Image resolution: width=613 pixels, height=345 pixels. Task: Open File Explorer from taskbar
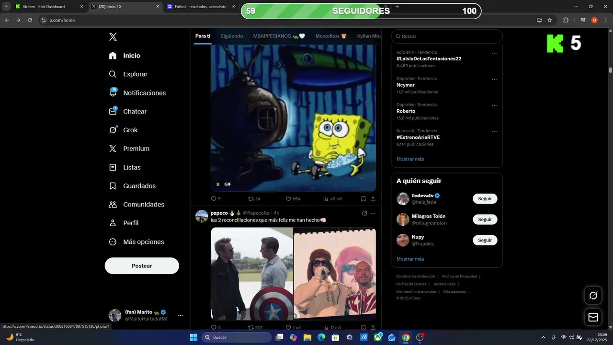pyautogui.click(x=307, y=337)
